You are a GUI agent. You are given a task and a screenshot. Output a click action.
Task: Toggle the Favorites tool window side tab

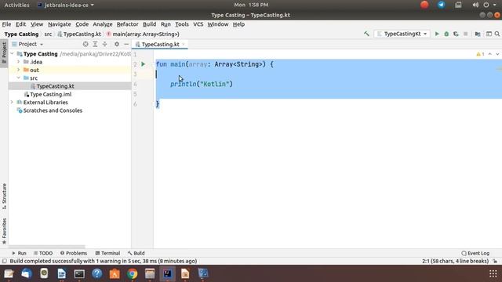[4, 231]
